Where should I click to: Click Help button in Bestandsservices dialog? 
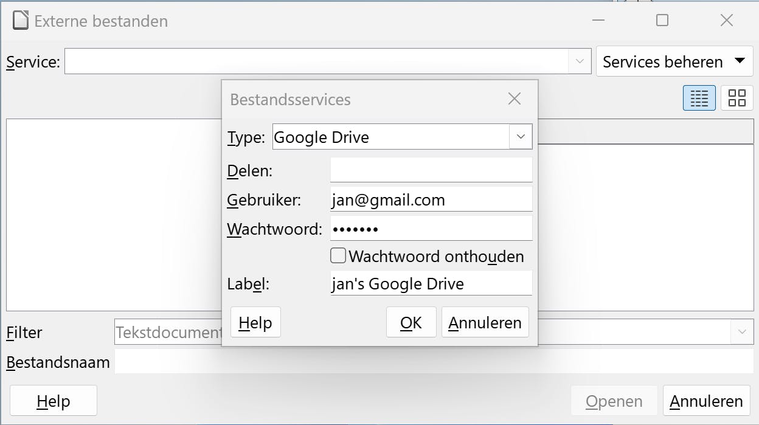(255, 322)
